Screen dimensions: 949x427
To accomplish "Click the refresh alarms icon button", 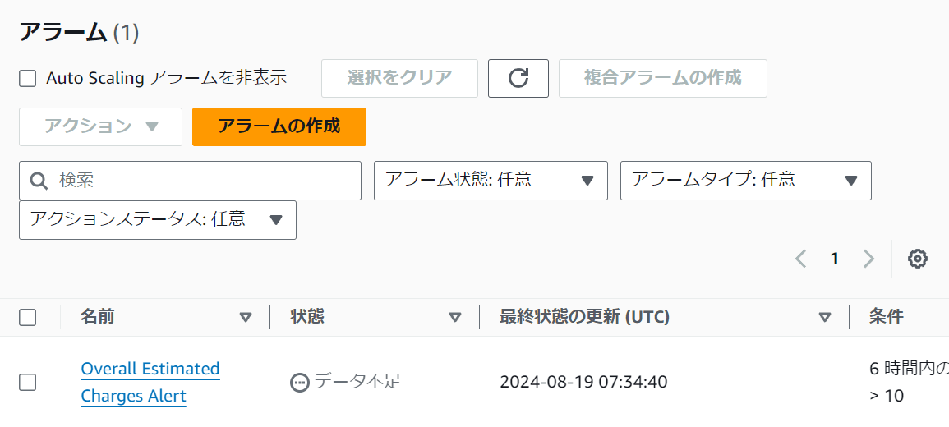I will click(x=518, y=78).
